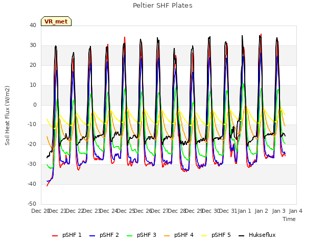Click the -10 y-axis tick label
Screen dimensions: 327x245
pos(32,125)
